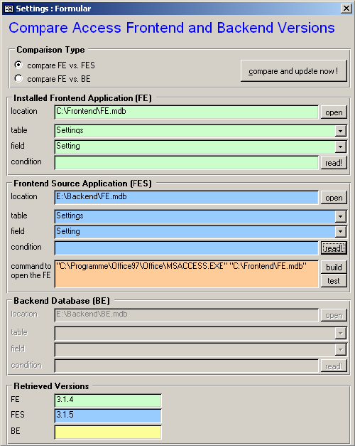Click the FE retrieved version field
The image size is (355, 446).
click(108, 400)
